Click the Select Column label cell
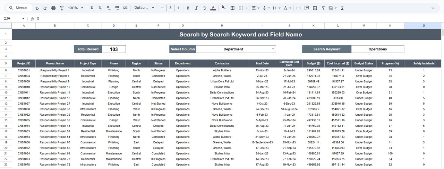Viewport: 444px width, 169px height. coord(183,49)
